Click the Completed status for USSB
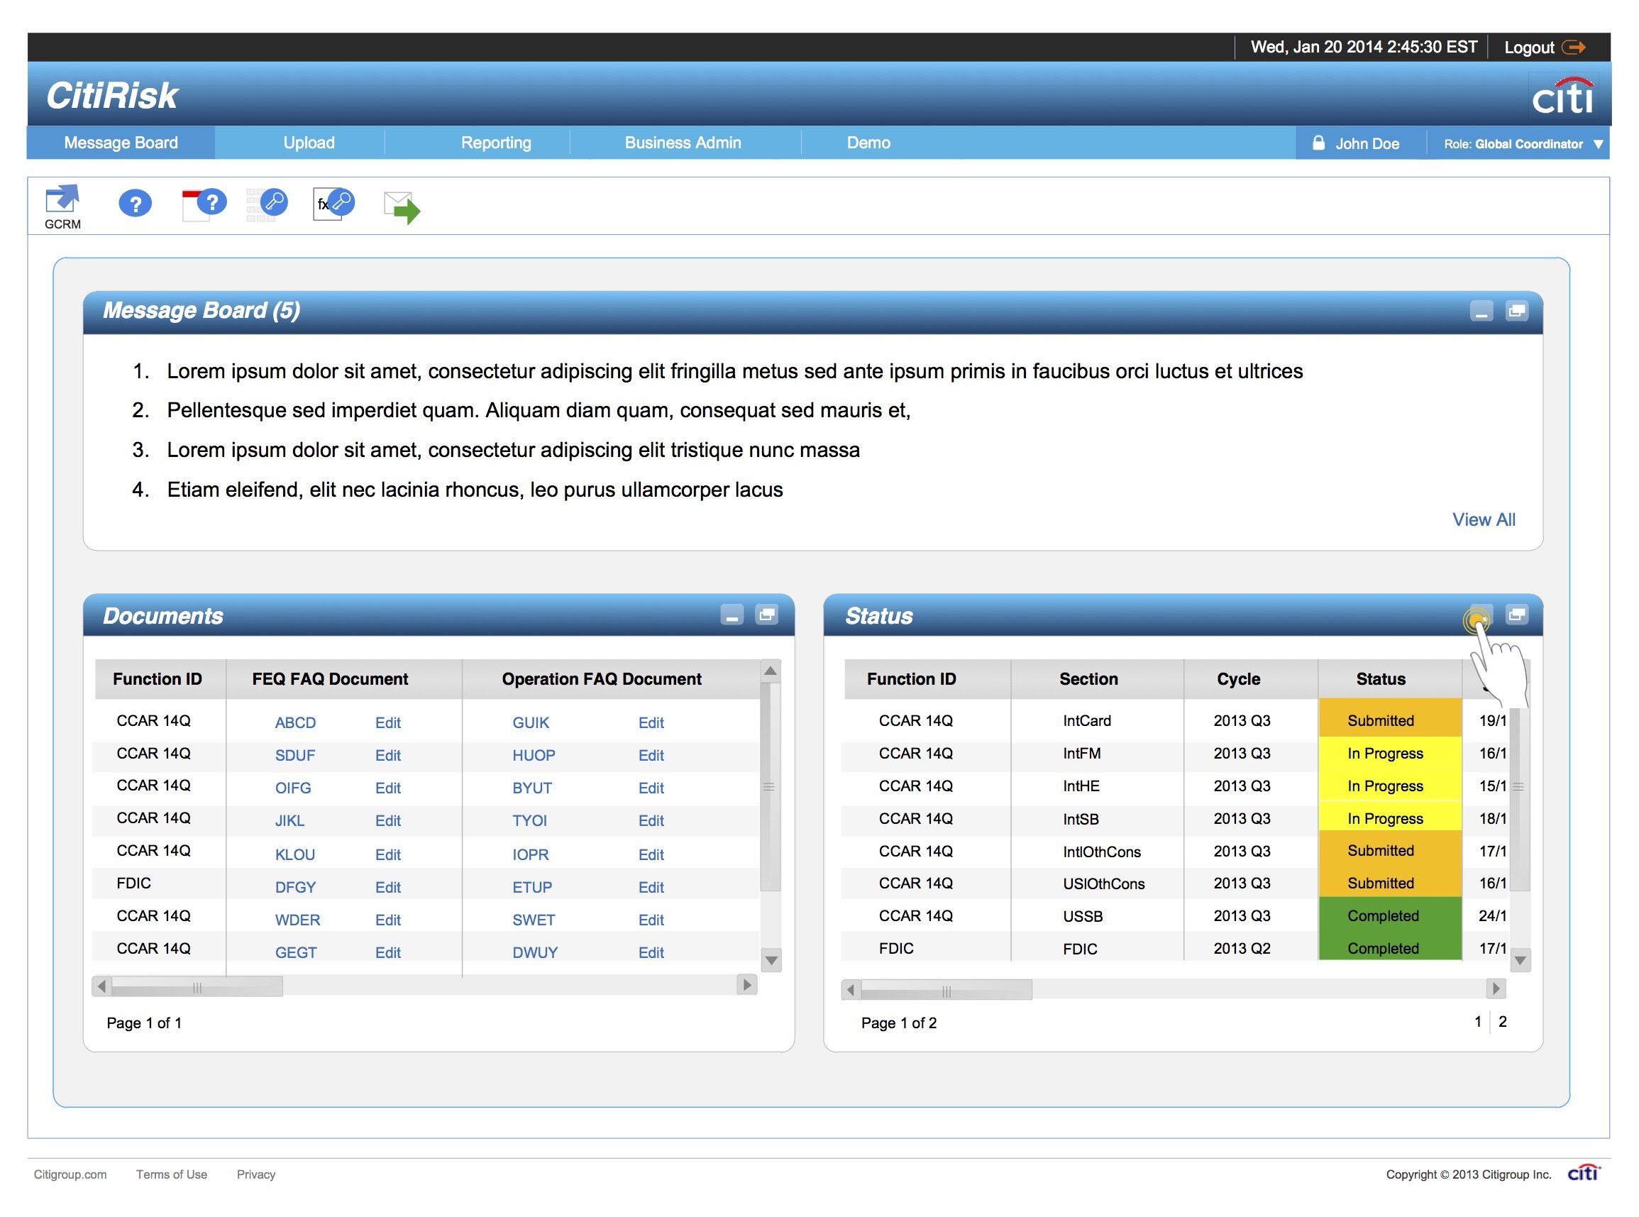1639x1217 pixels. [x=1389, y=915]
